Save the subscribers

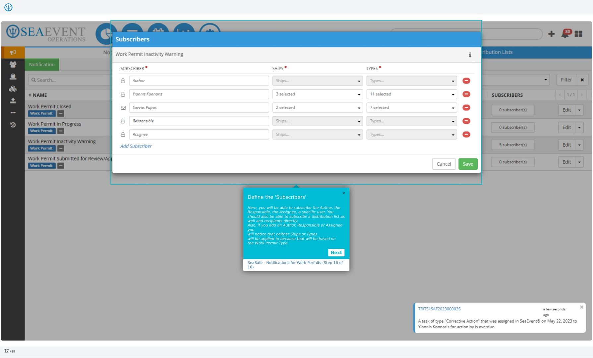(x=468, y=164)
